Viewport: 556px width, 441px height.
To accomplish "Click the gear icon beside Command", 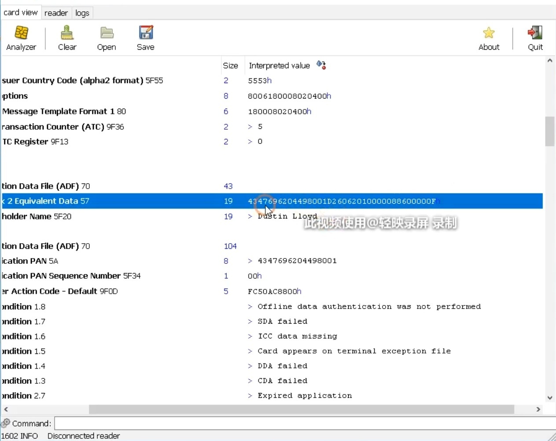I will tap(6, 423).
